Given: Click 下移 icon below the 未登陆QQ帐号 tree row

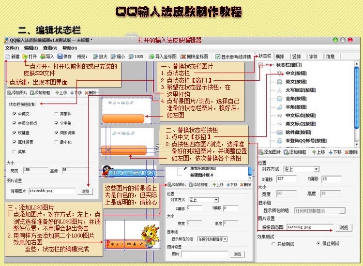Looking at the screenshot, I should pos(331,152).
